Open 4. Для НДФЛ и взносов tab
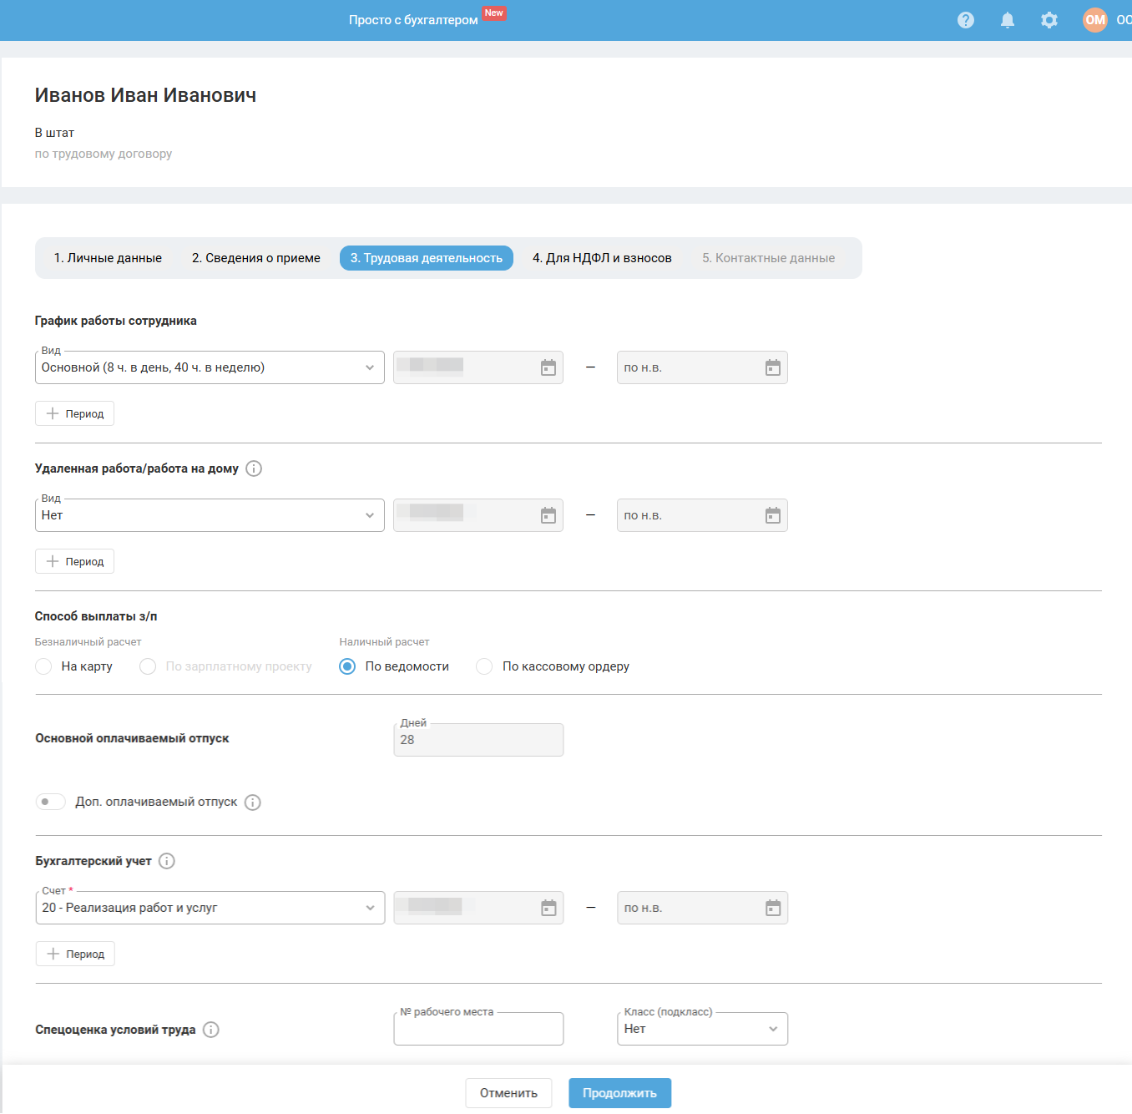Image resolution: width=1132 pixels, height=1114 pixels. [x=602, y=258]
